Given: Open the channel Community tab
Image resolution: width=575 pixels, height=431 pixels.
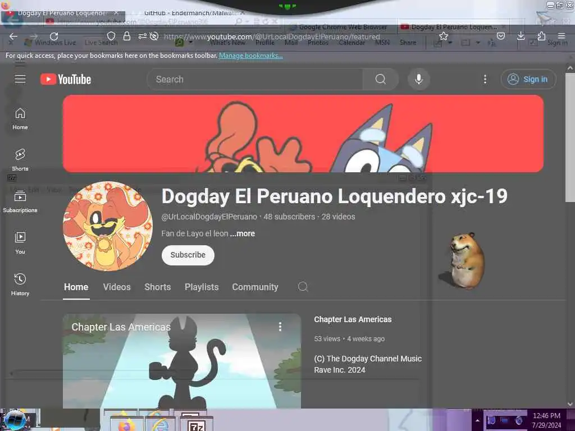Looking at the screenshot, I should 255,287.
